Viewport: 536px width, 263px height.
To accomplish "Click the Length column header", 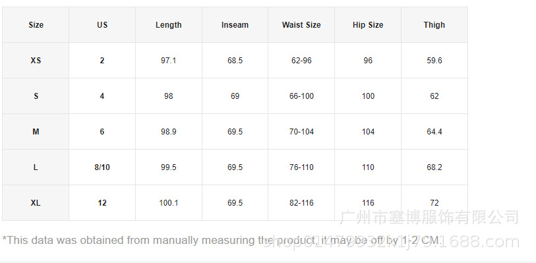I will 169,25.
